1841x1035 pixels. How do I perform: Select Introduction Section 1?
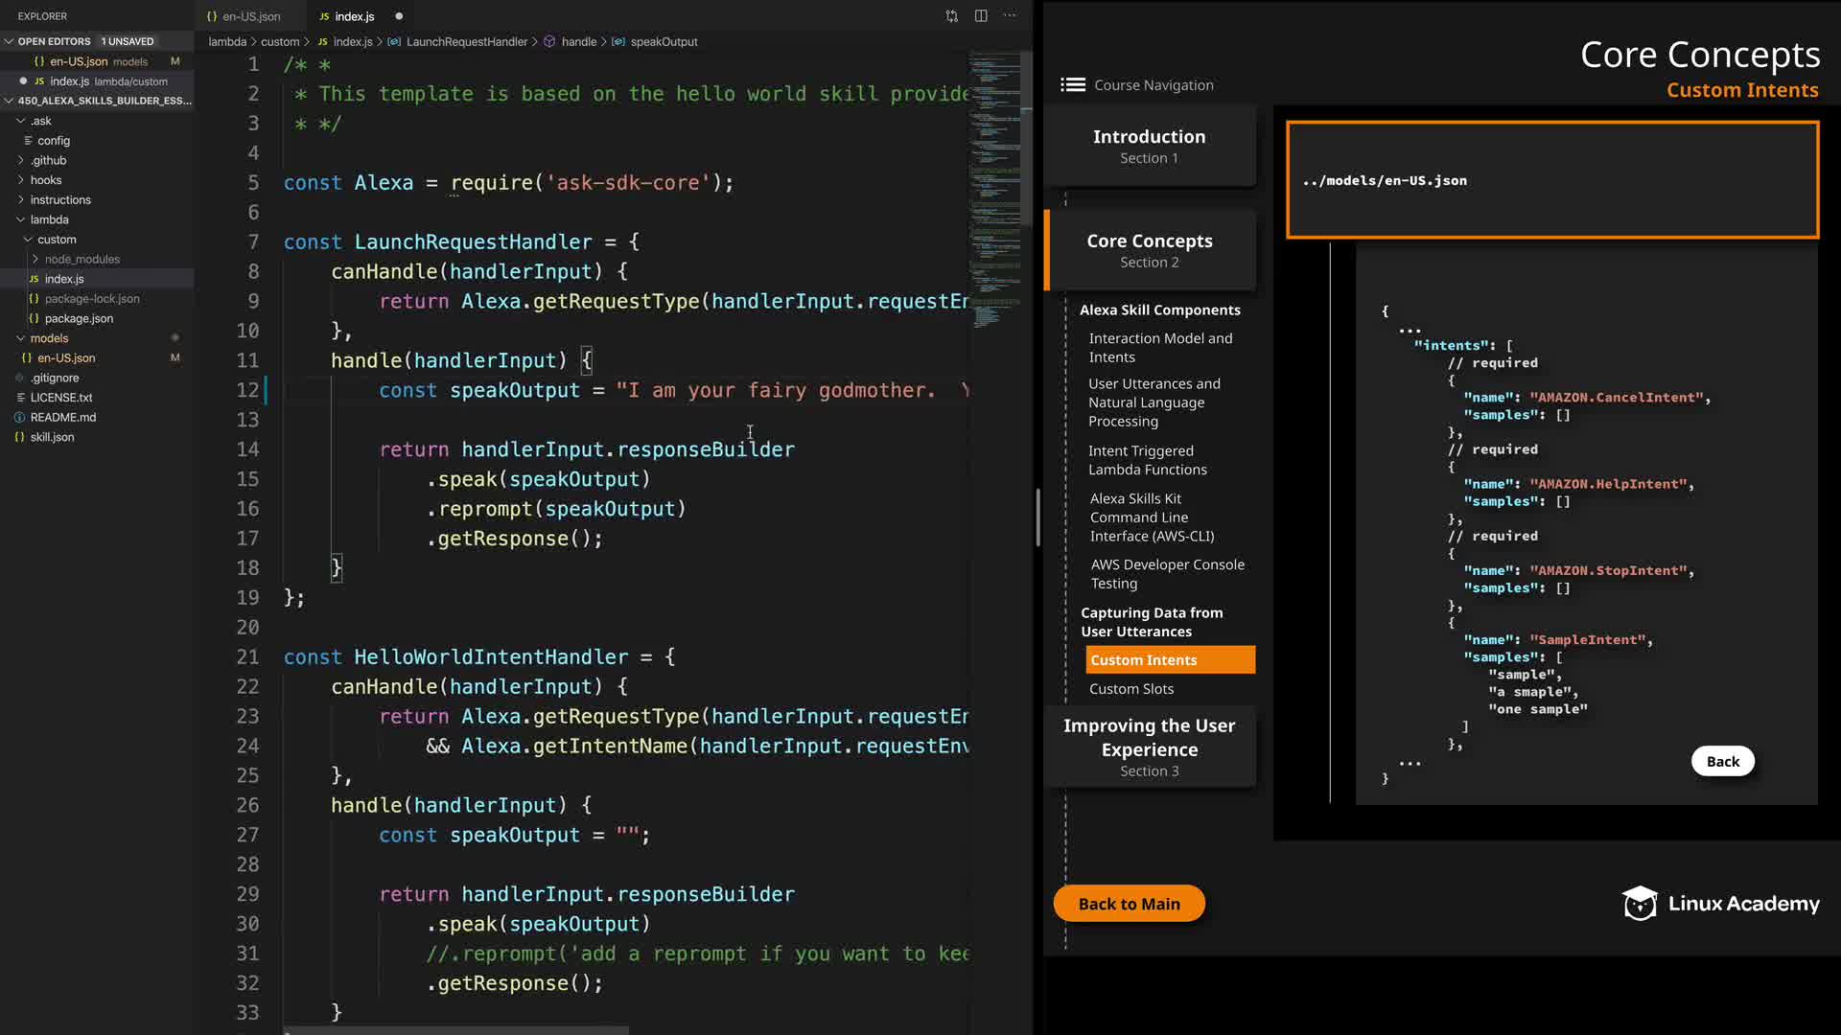(x=1149, y=146)
